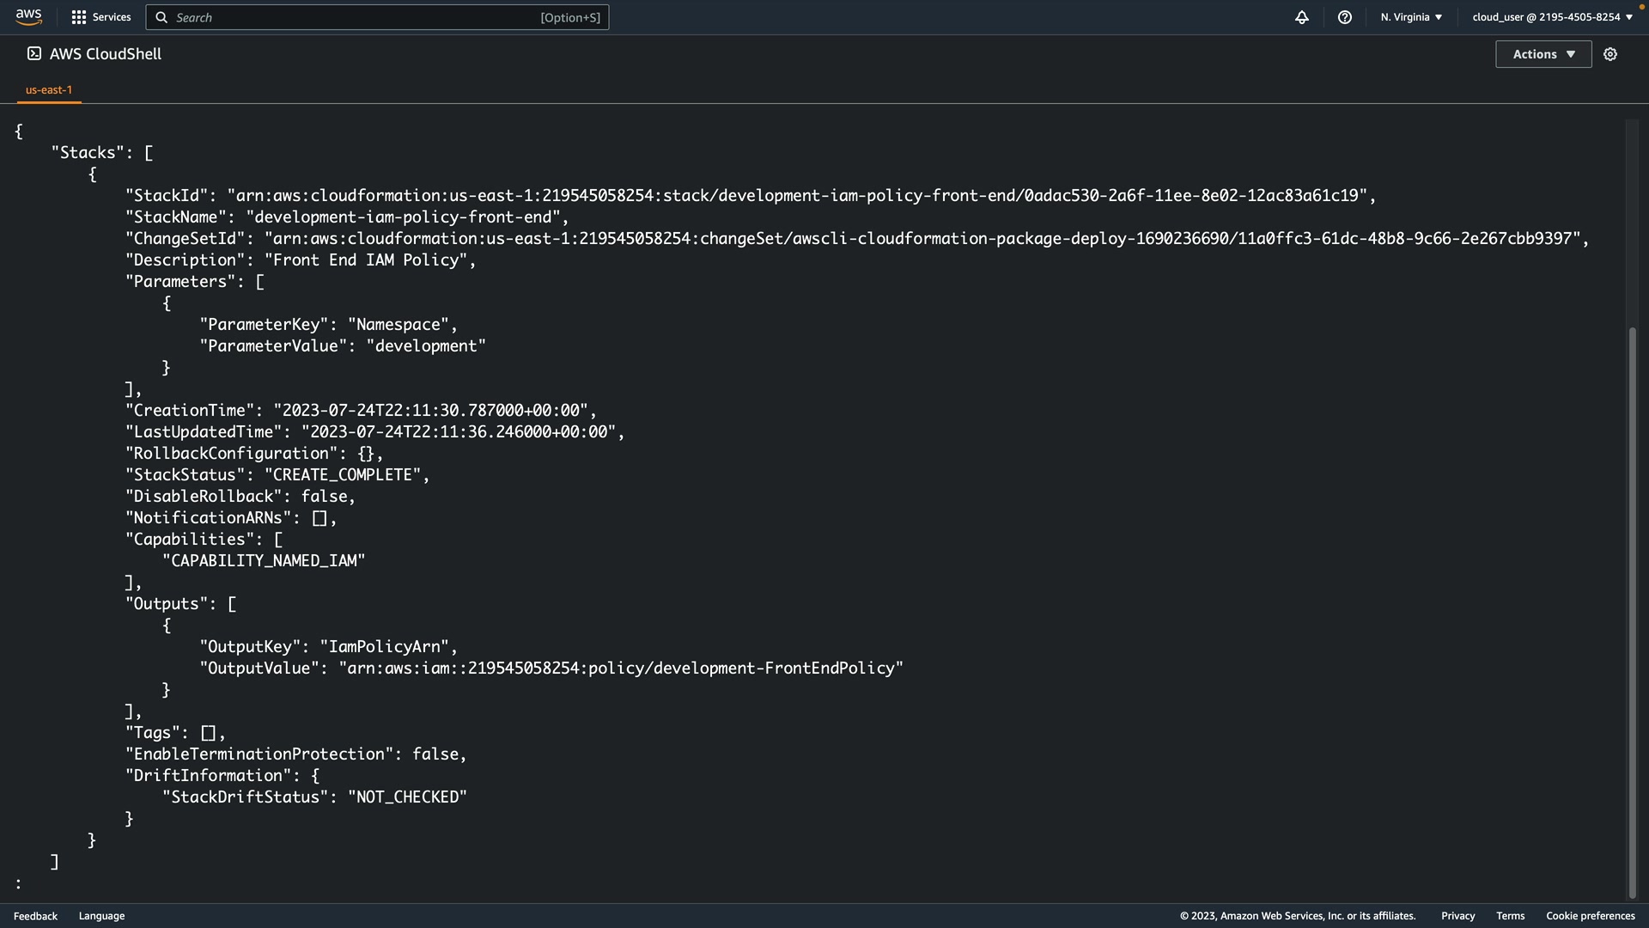Open Cookie preferences in footer
The image size is (1649, 928).
click(x=1590, y=916)
